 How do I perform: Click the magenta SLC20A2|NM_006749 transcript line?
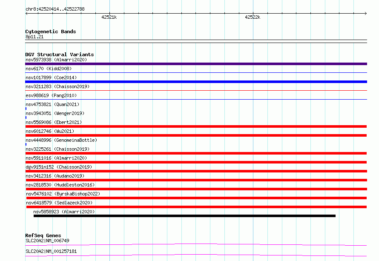196,244
